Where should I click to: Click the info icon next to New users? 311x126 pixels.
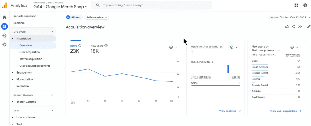coord(106,46)
